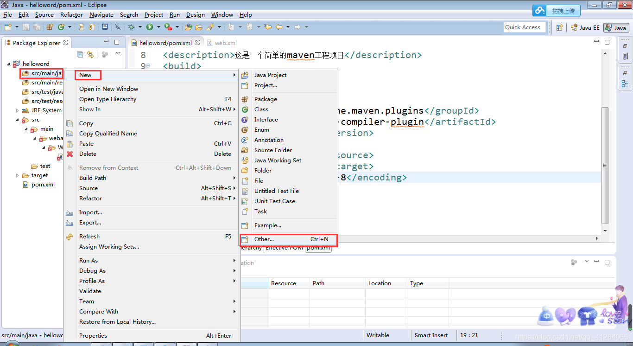Select Import... in the context menu
The width and height of the screenshot is (633, 346).
point(152,212)
